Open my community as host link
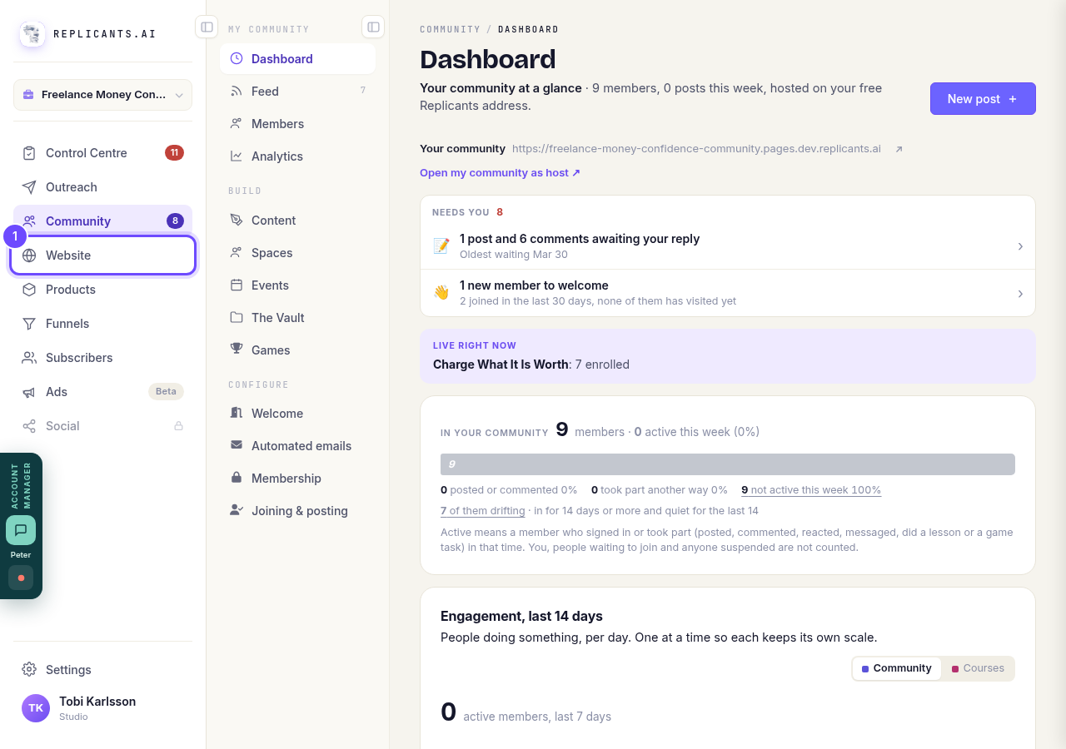Image resolution: width=1066 pixels, height=749 pixels. tap(500, 173)
